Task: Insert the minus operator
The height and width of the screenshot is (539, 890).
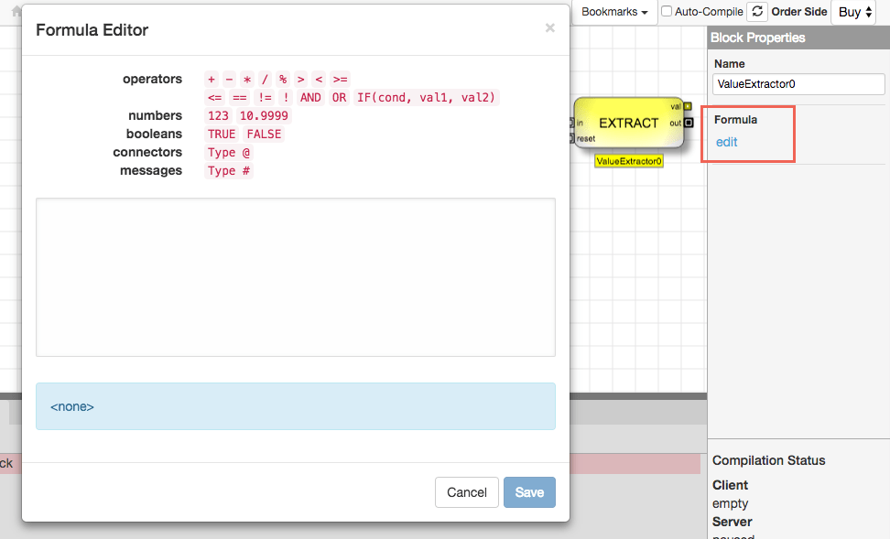Action: click(x=229, y=80)
